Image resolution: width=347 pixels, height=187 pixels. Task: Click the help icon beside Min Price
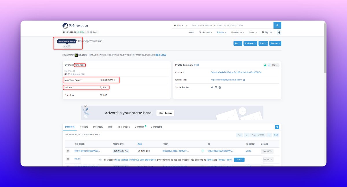(x=74, y=71)
